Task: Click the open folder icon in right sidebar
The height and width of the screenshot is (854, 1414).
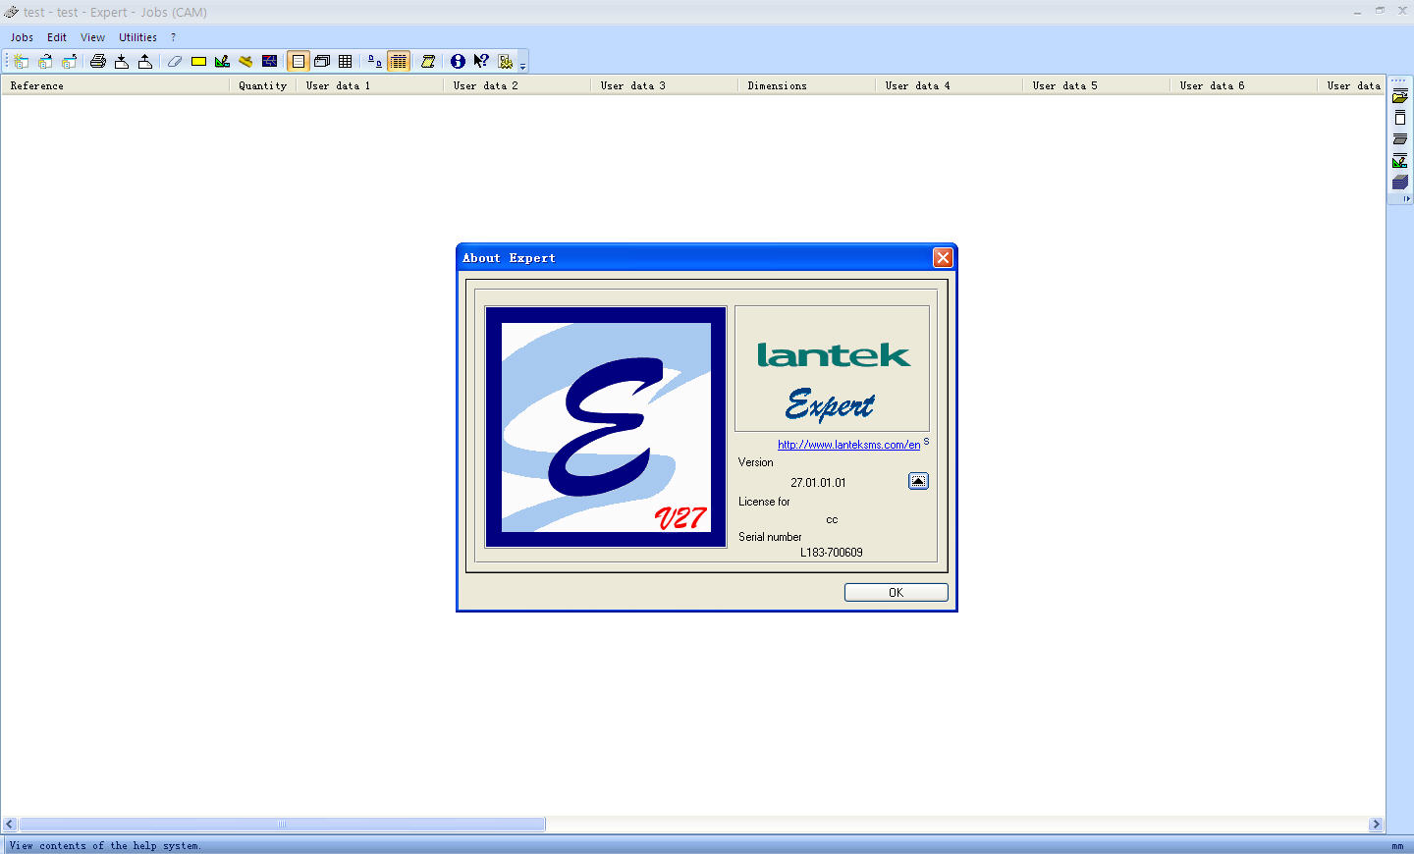Action: (1400, 96)
